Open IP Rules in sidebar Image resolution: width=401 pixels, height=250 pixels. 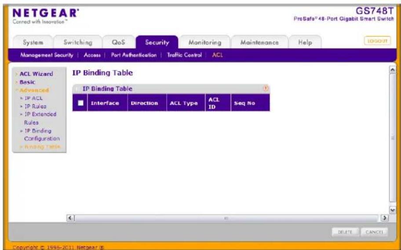[35, 106]
